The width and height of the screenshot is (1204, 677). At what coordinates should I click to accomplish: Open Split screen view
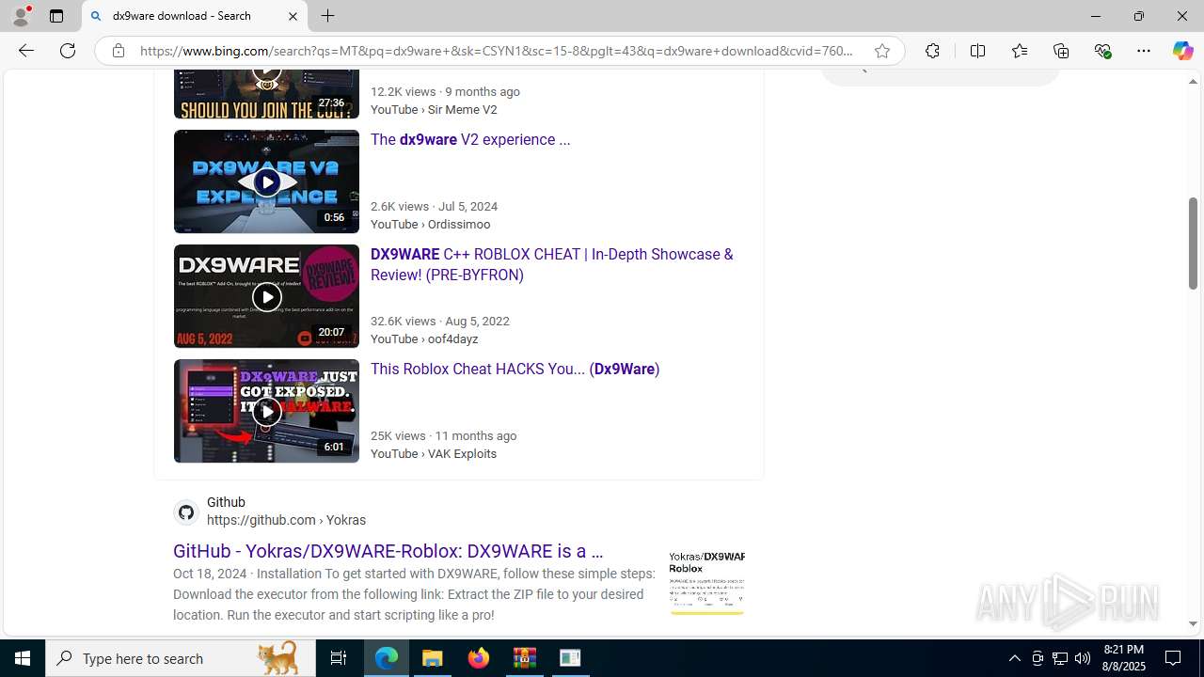click(977, 51)
